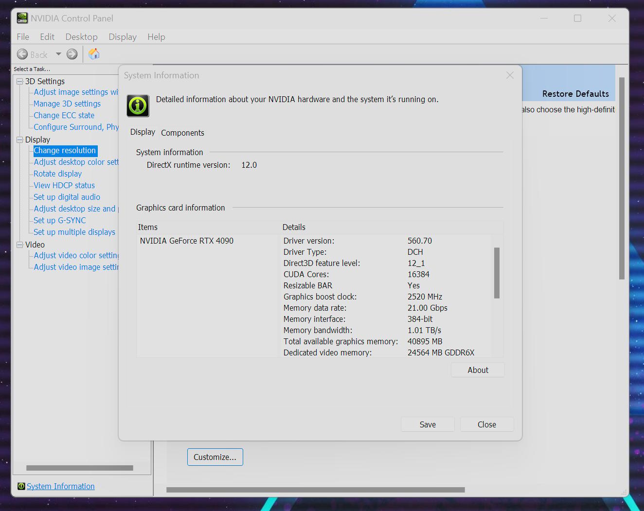Select Adjust video image settings

click(x=76, y=267)
